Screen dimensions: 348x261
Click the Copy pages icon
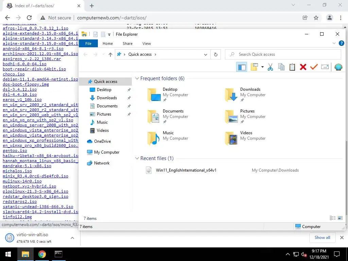(281, 67)
